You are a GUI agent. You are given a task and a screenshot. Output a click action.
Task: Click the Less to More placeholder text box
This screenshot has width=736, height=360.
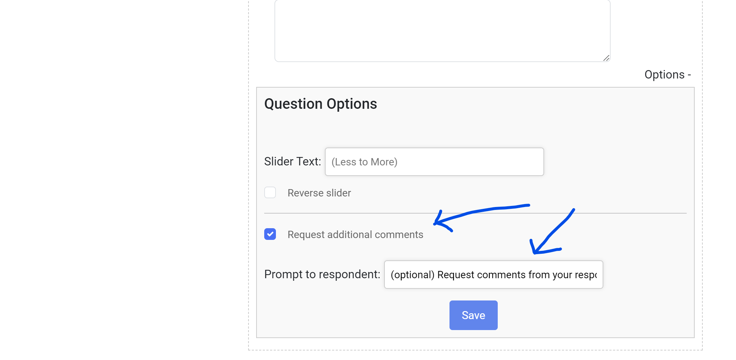(x=434, y=162)
